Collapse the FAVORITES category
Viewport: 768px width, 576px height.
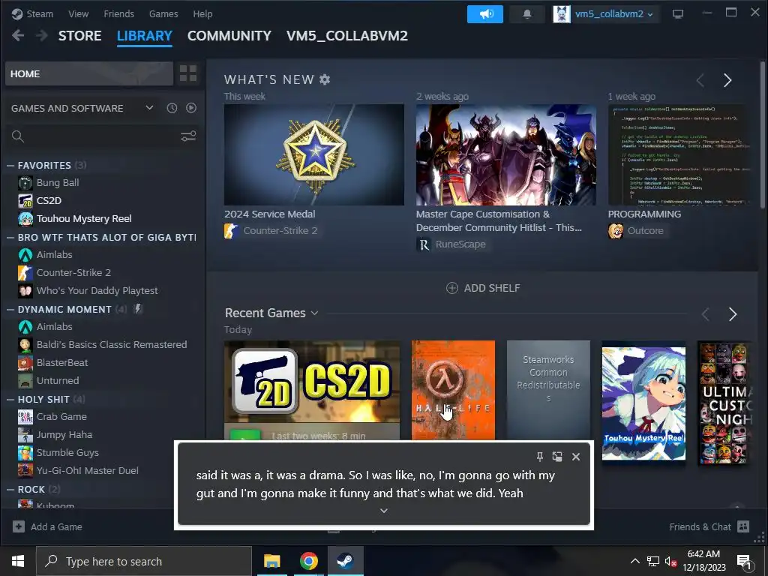[10, 166]
